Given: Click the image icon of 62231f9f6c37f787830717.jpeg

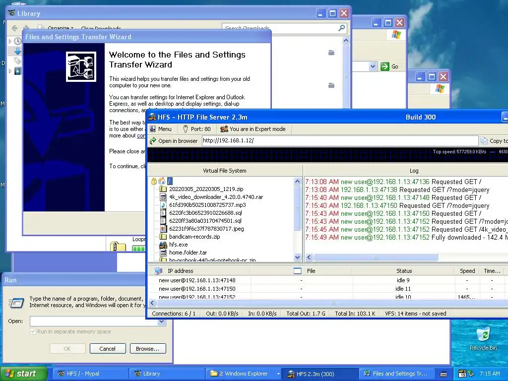Looking at the screenshot, I should [163, 229].
